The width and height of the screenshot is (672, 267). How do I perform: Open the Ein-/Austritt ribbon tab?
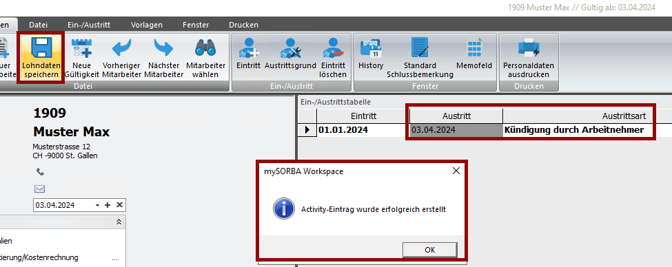tap(89, 25)
